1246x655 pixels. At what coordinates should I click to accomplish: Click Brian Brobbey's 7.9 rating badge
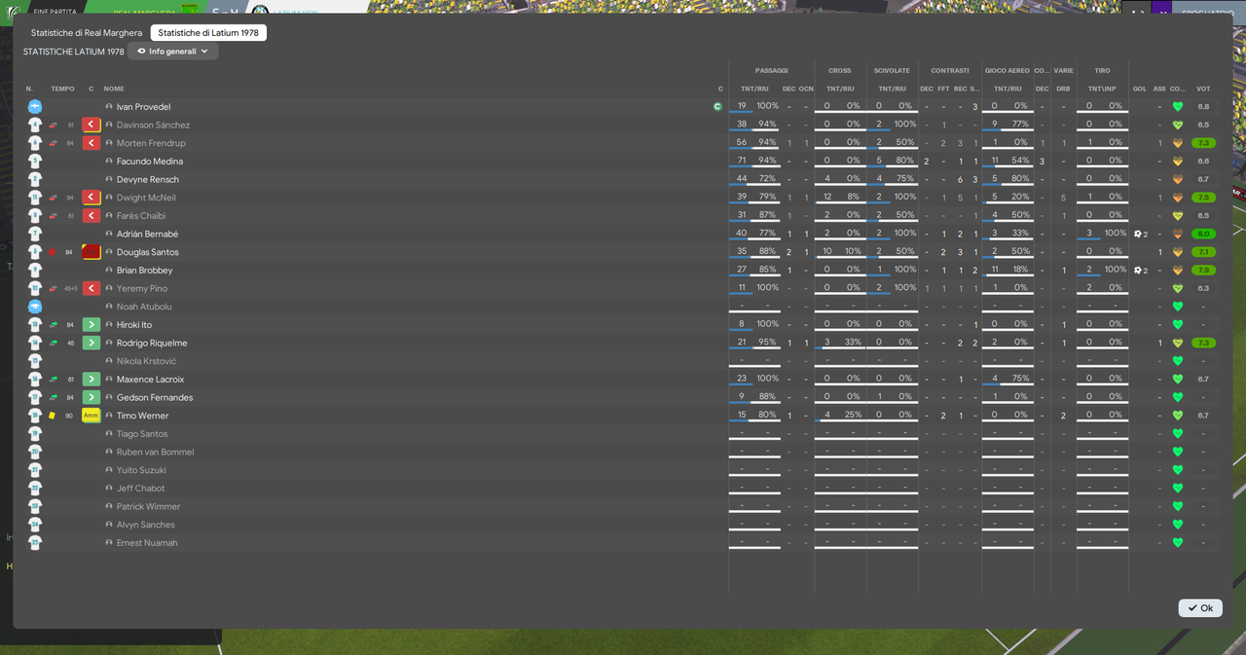coord(1204,271)
